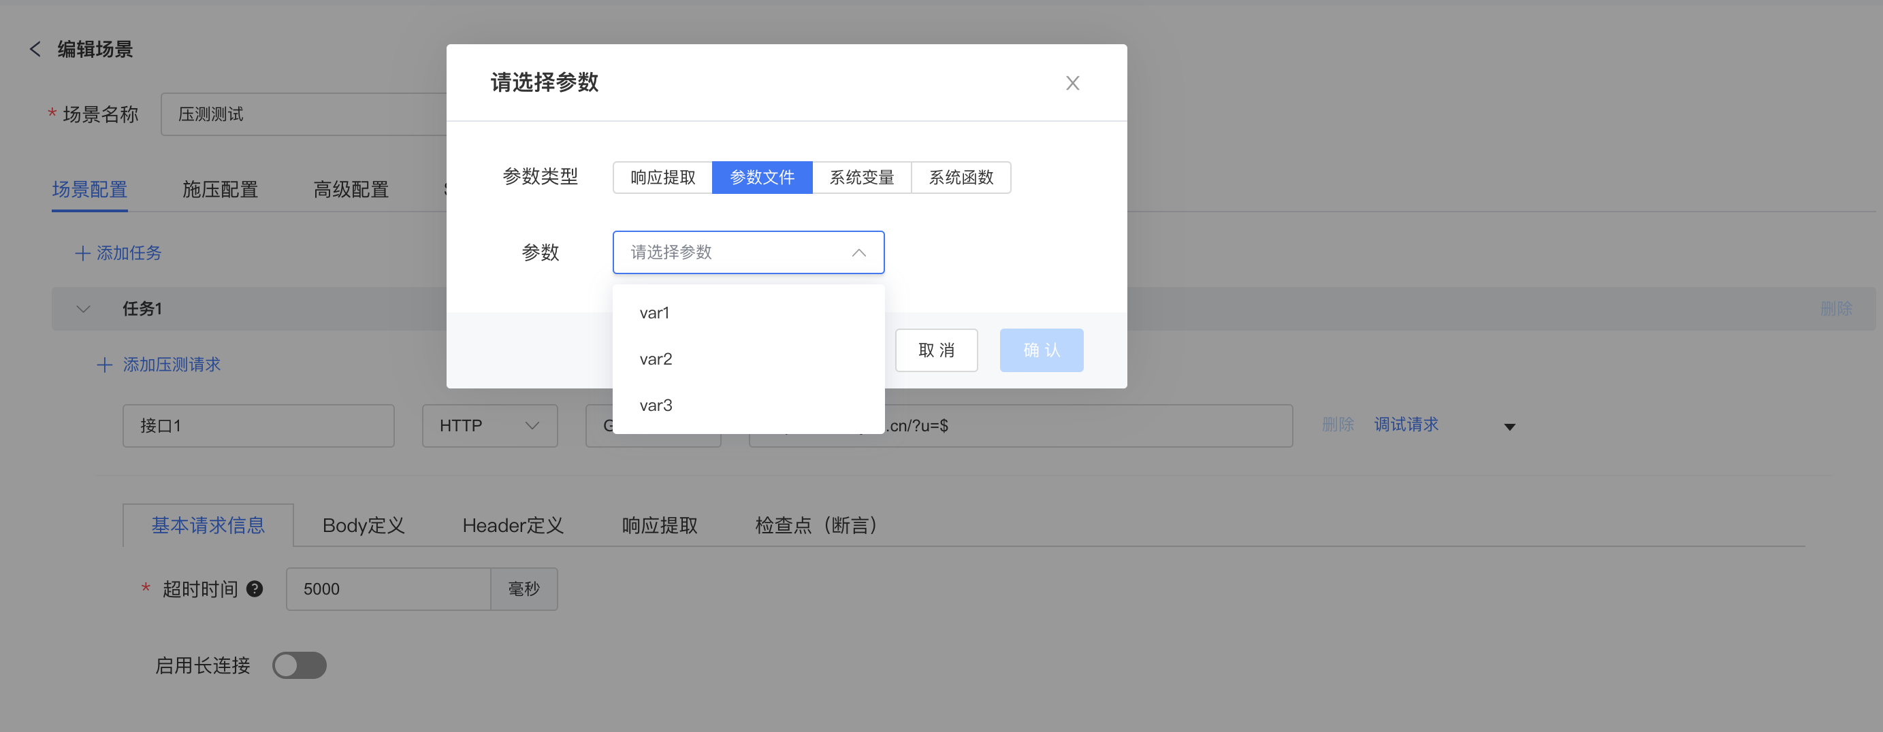Select 响应提取 parameter type
Screen dimensions: 1883x732
[662, 178]
